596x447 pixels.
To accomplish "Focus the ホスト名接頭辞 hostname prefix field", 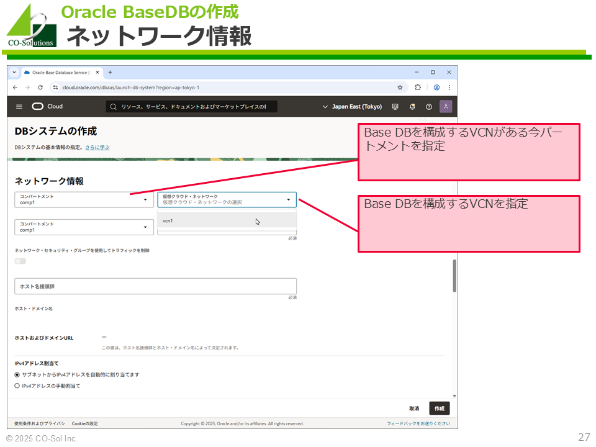I will coord(155,286).
